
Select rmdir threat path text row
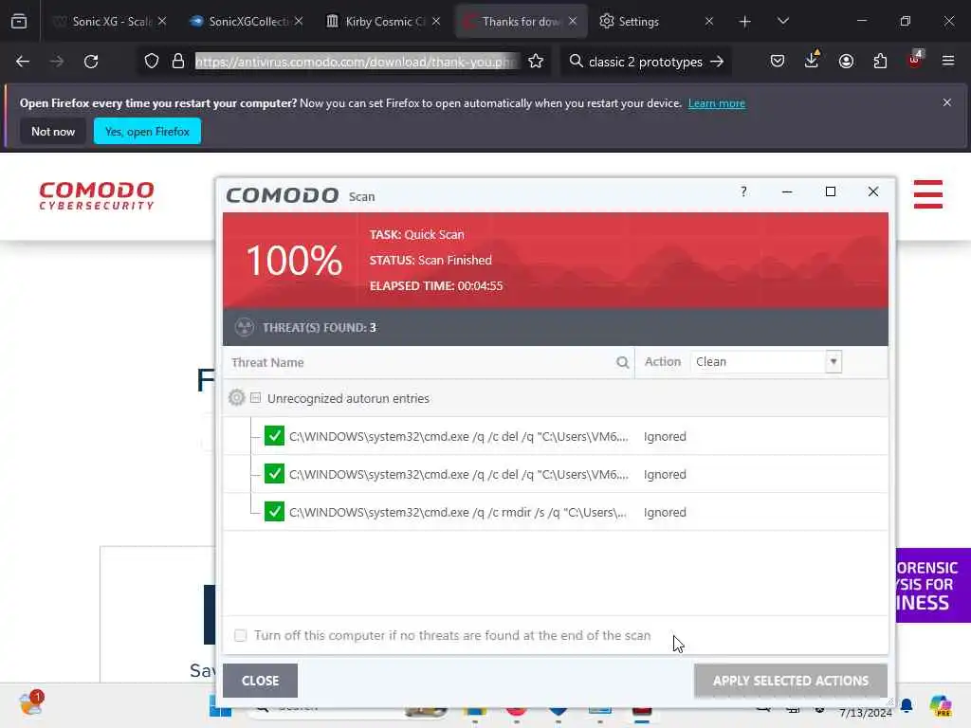(x=458, y=512)
